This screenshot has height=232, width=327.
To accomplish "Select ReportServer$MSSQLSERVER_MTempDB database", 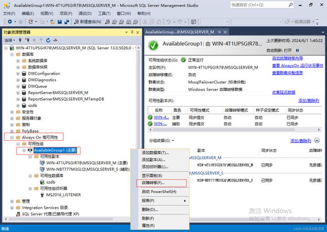I will click(x=66, y=99).
